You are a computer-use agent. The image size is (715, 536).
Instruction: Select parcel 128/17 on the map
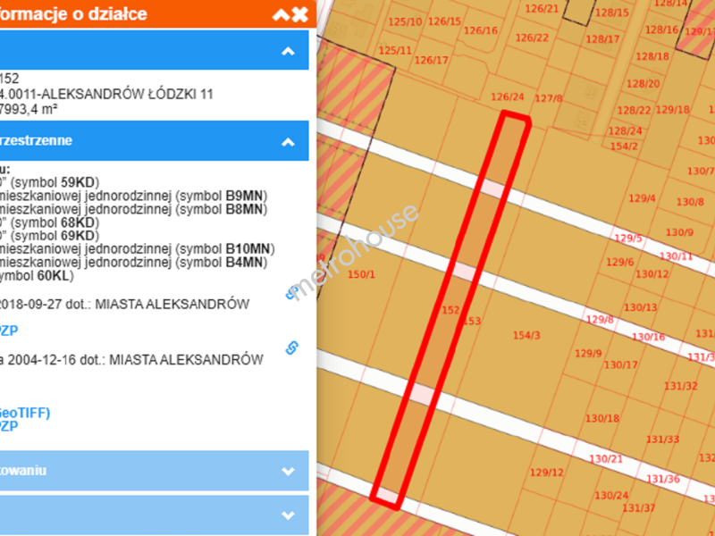(602, 39)
